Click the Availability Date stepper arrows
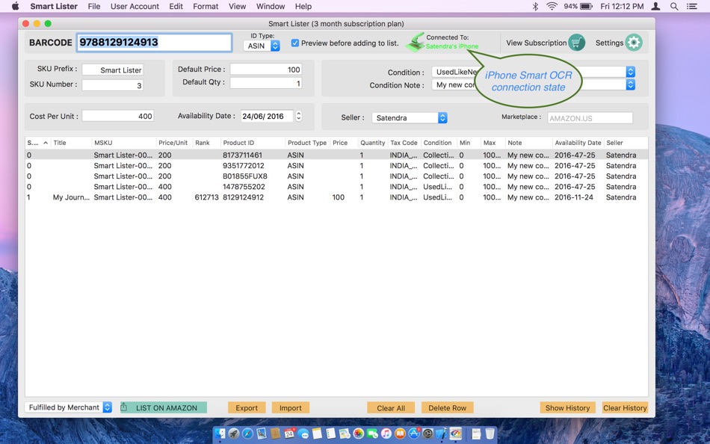710x444 pixels. (298, 116)
